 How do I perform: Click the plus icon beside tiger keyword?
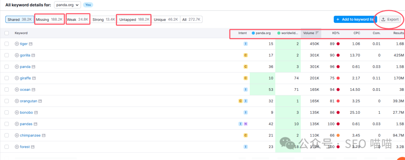16,44
